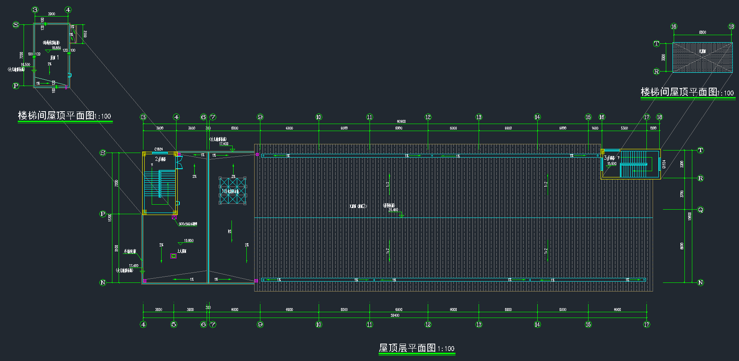
Task: Select the 18t water tank symbol
Action: (x=232, y=191)
